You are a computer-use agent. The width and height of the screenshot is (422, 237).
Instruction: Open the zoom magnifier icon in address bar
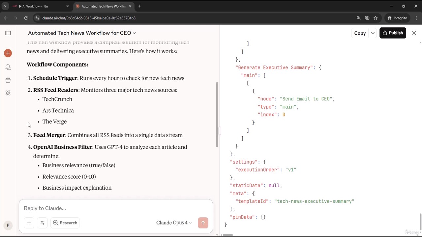pos(359,18)
